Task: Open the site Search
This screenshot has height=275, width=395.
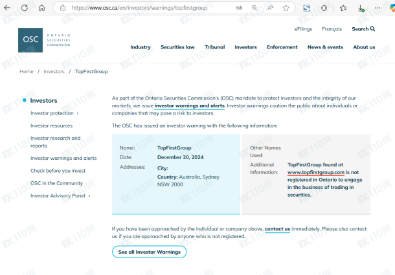Action: pos(363,29)
